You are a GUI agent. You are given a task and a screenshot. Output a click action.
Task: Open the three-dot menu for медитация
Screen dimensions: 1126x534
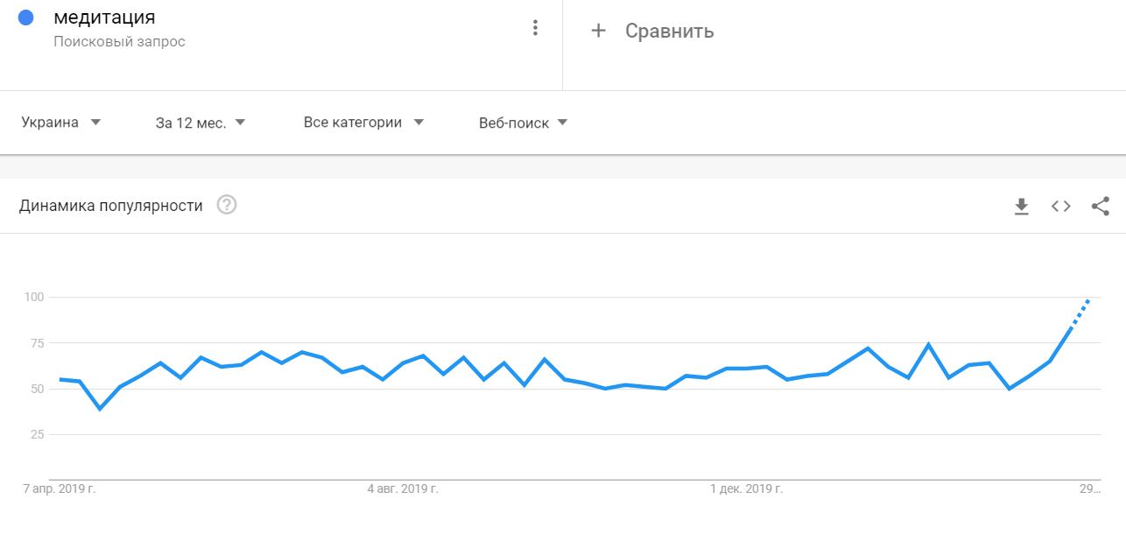point(535,28)
